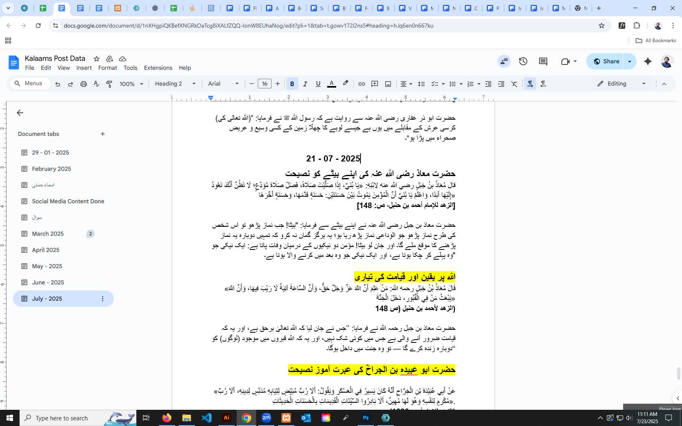Viewport: 682px width, 426px height.
Task: Open the Format menu
Action: (108, 68)
